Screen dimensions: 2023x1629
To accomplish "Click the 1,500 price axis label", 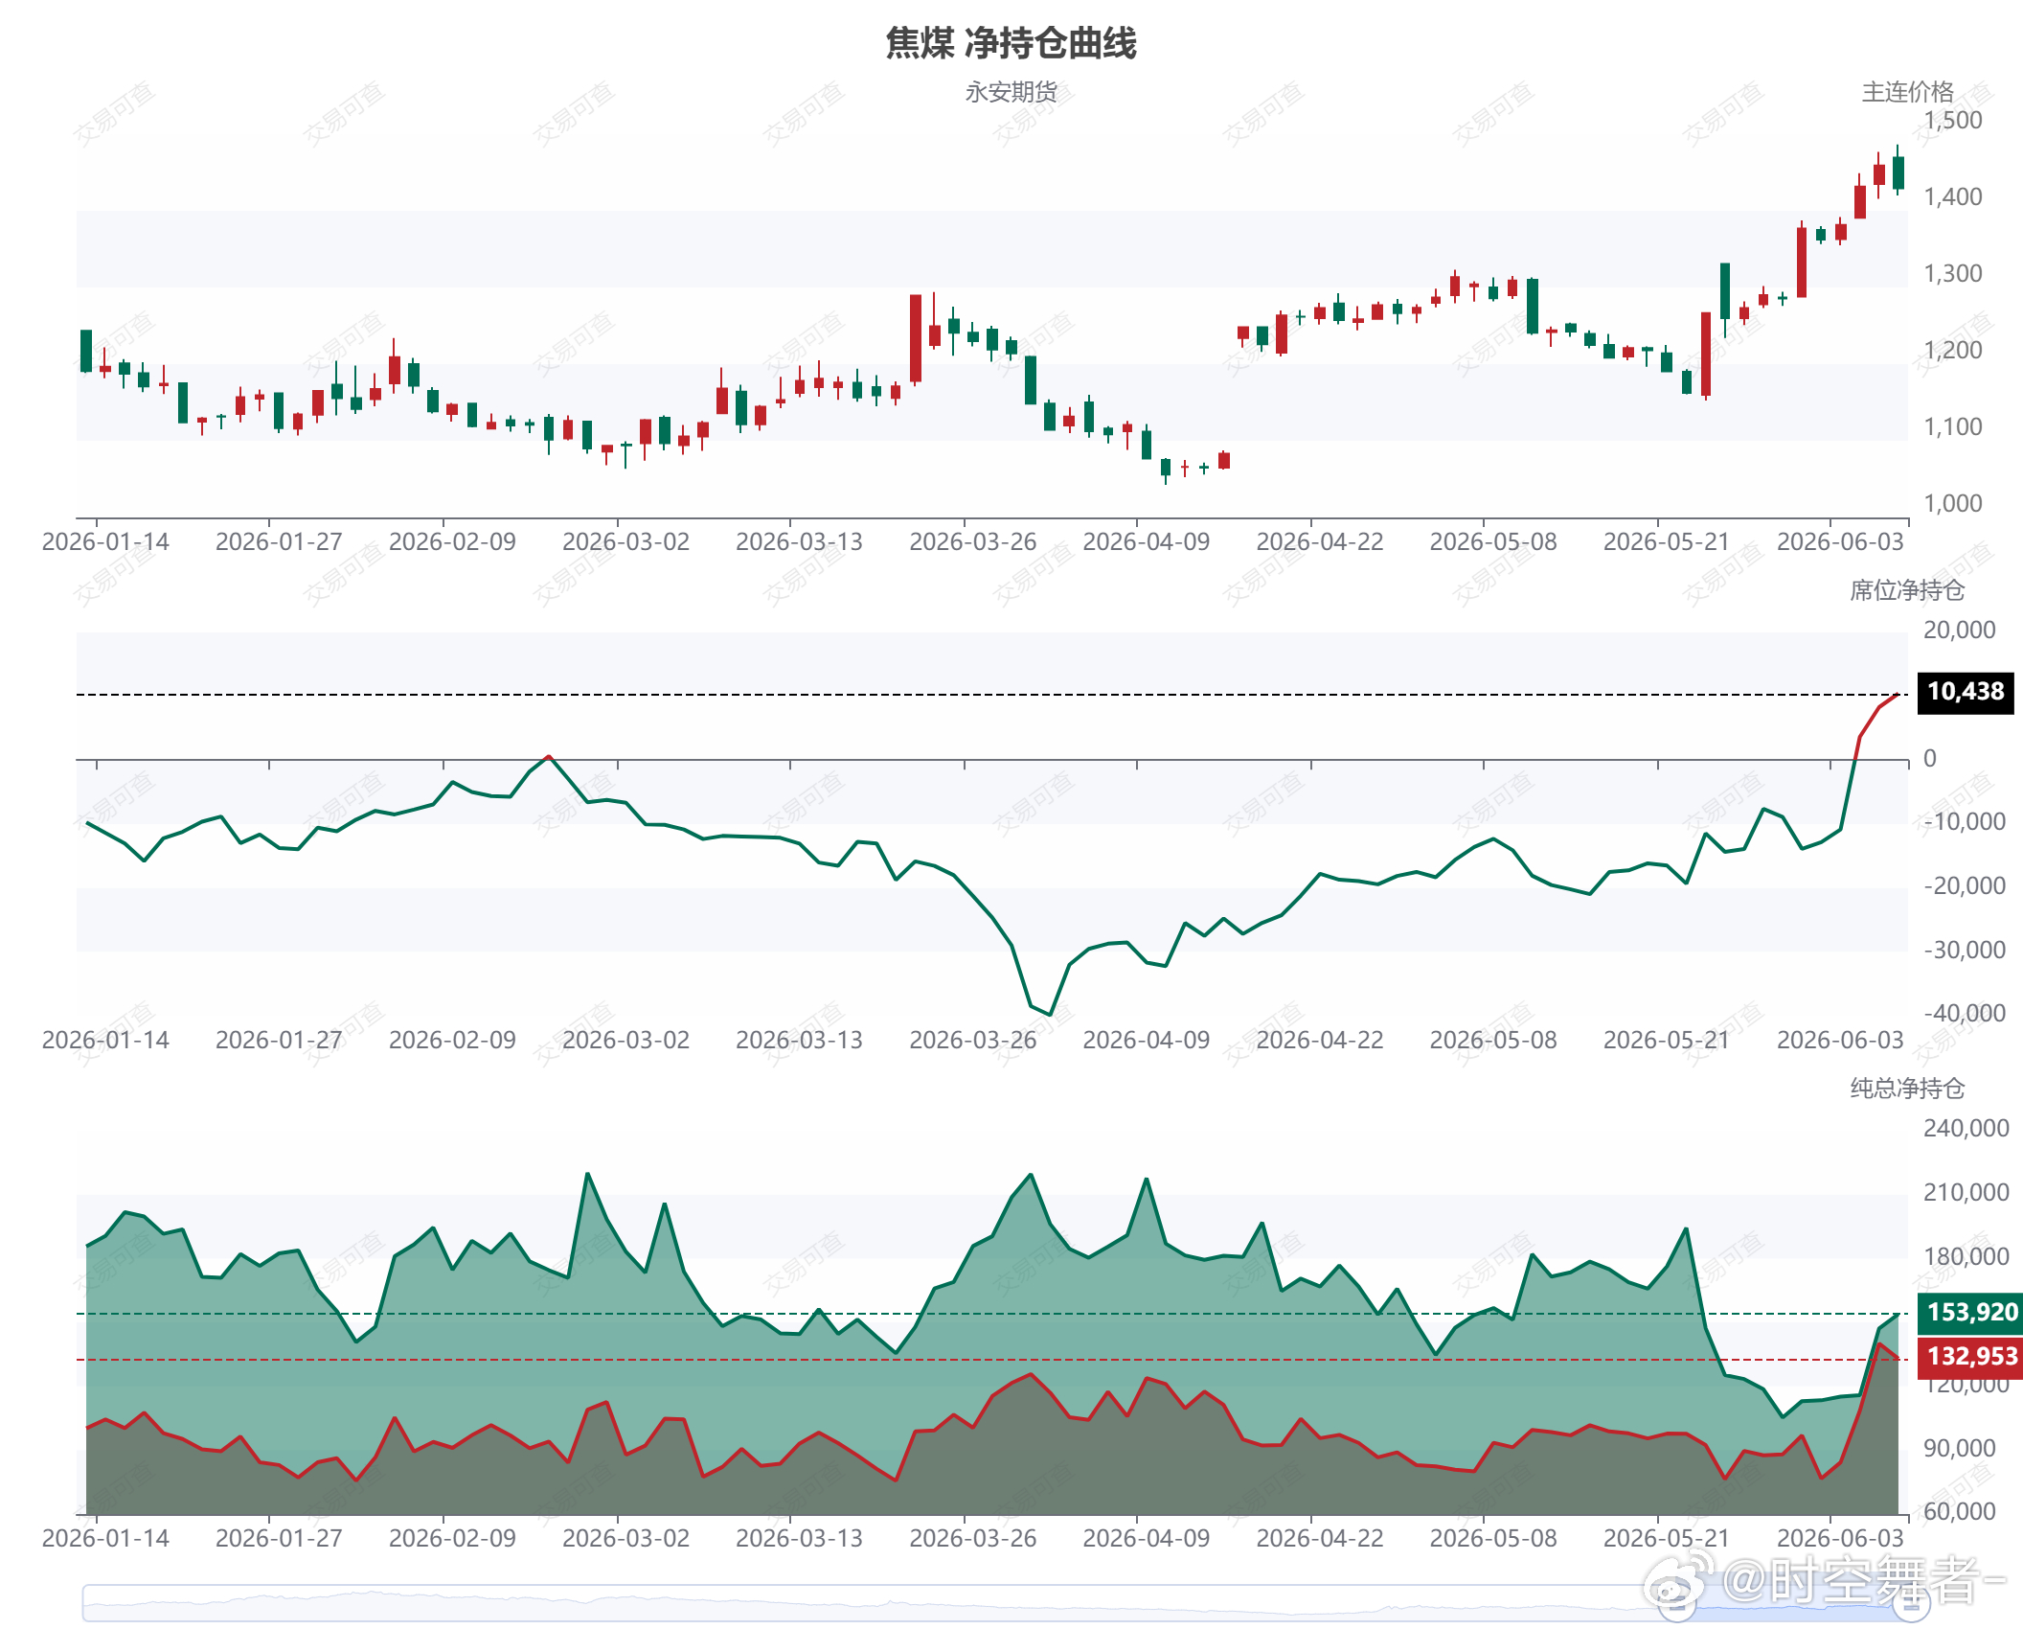I will pos(1953,121).
